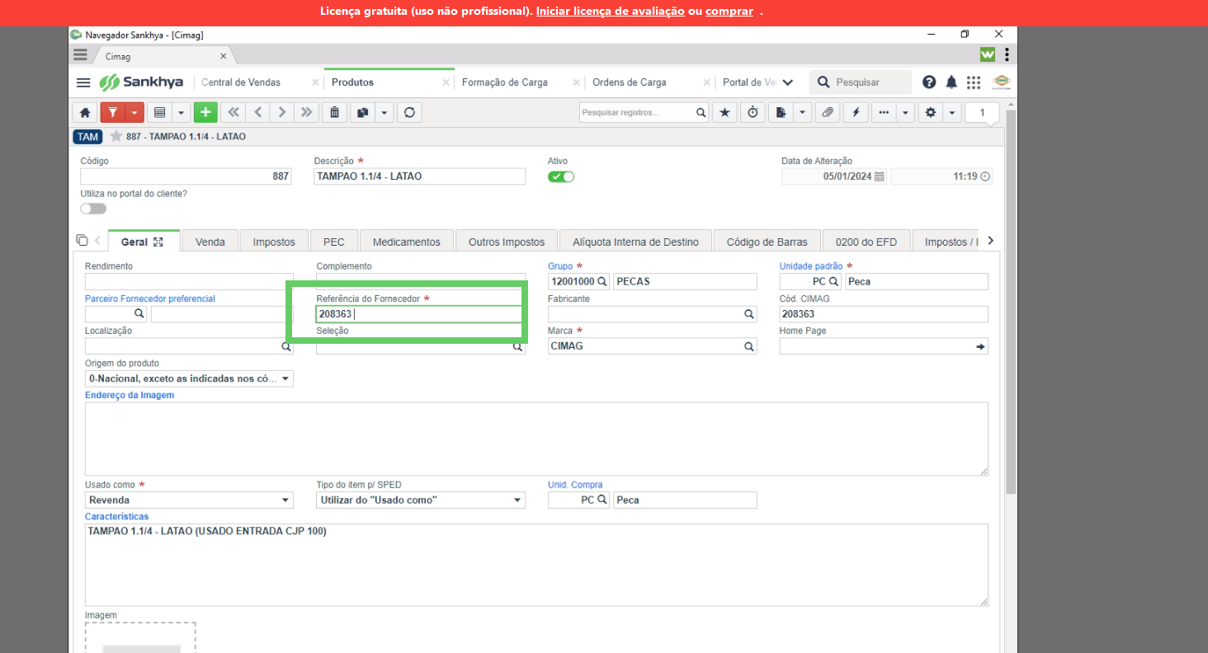Image resolution: width=1208 pixels, height=653 pixels.
Task: Open Sankhya hamburger main menu
Action: point(83,82)
